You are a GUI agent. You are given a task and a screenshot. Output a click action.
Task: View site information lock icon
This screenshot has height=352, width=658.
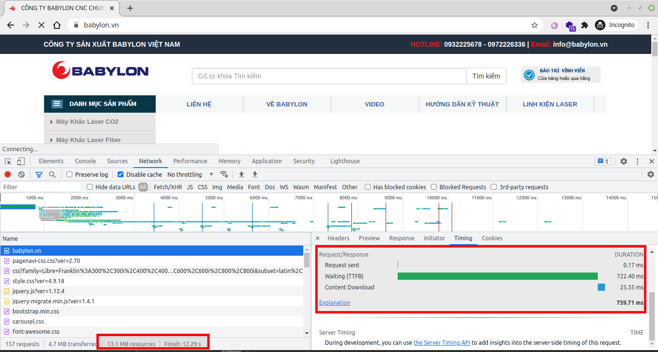[x=76, y=25]
